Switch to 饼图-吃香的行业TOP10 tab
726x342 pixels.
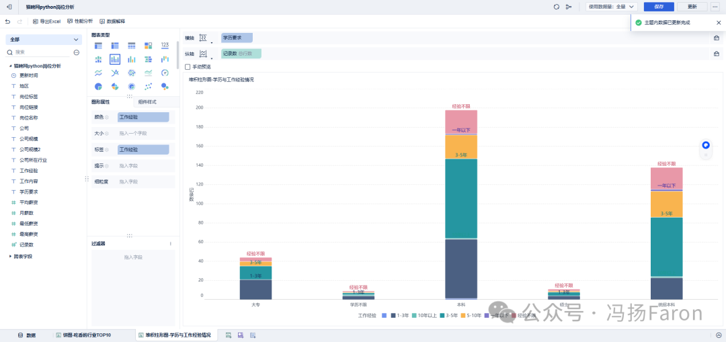[83, 335]
